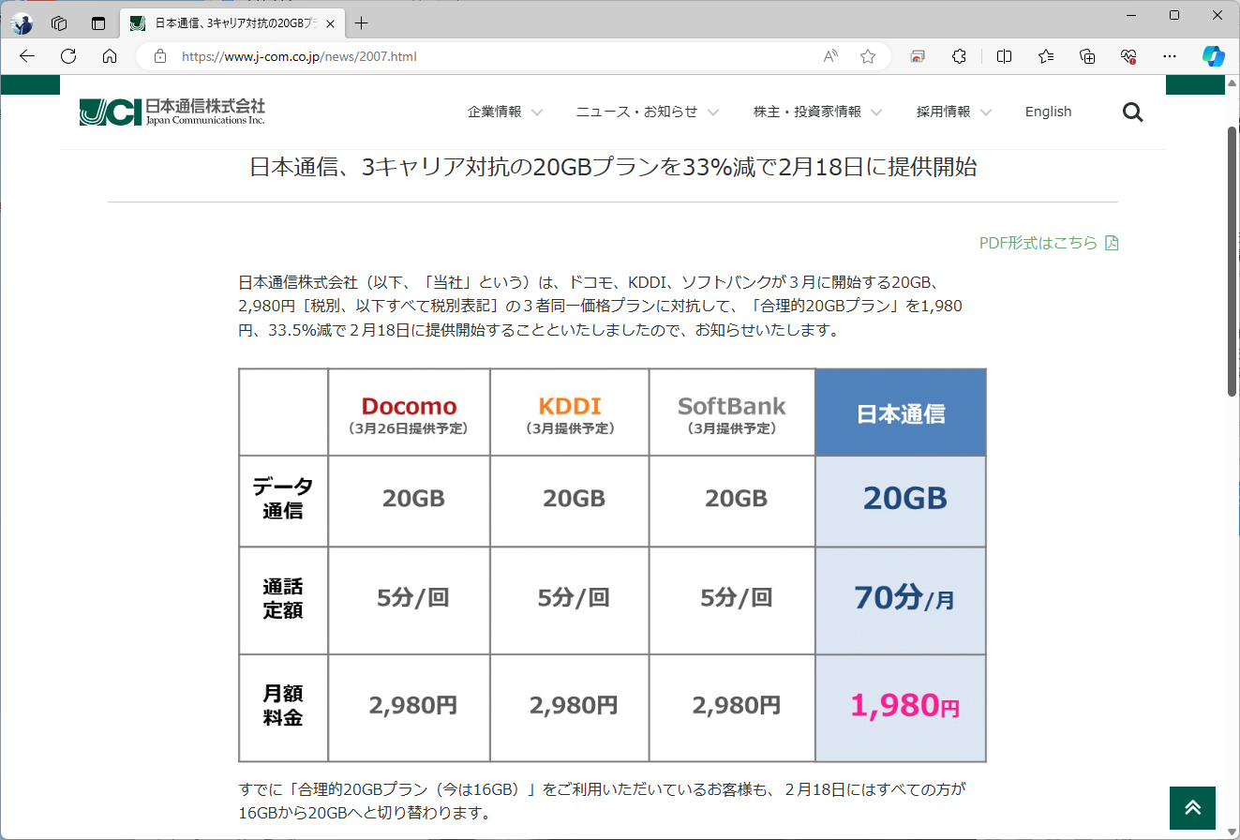Expand the chevron next to 企業情報

point(537,112)
